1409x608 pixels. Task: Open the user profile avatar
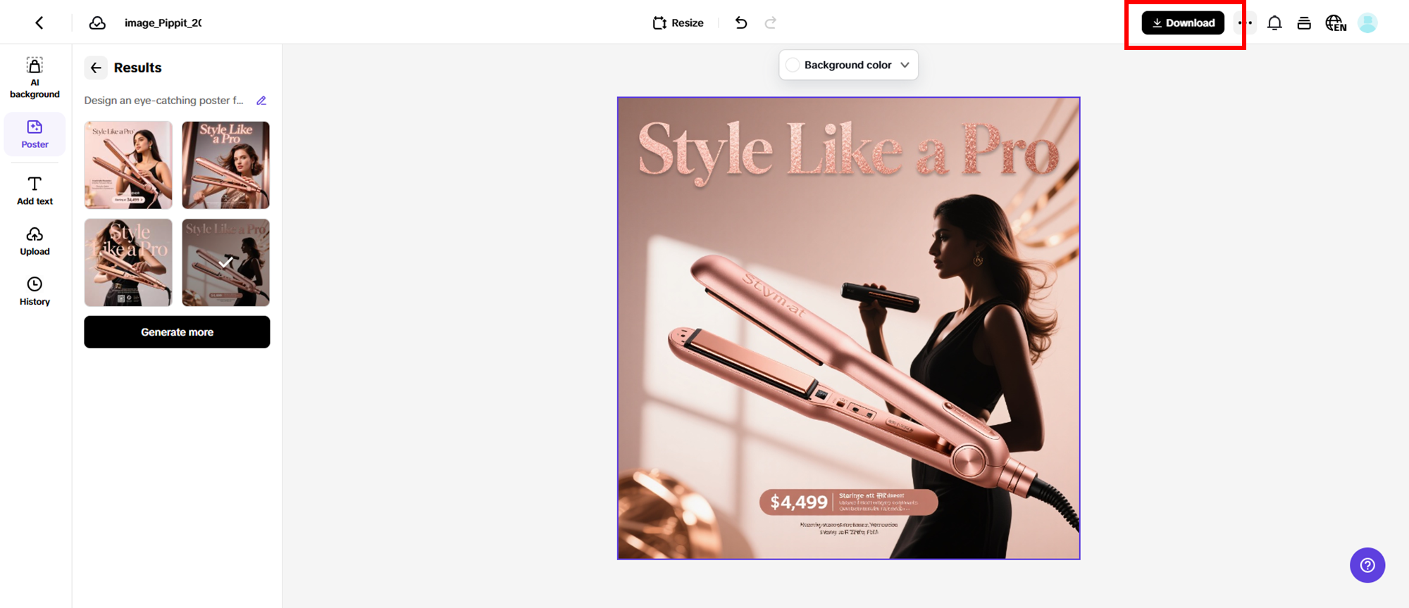point(1367,23)
